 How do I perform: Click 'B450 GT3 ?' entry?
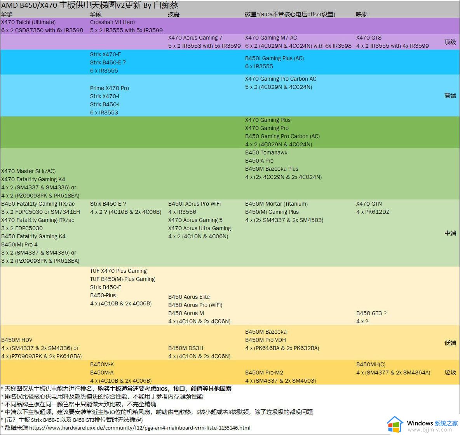coord(371,314)
